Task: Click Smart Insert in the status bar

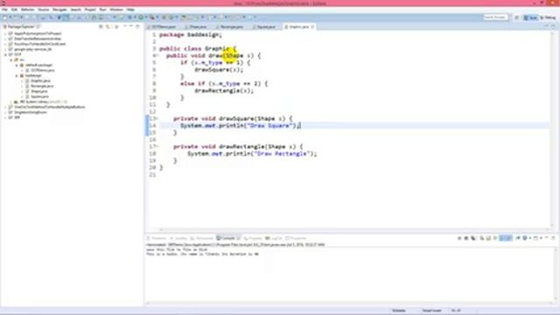Action: click(431, 311)
